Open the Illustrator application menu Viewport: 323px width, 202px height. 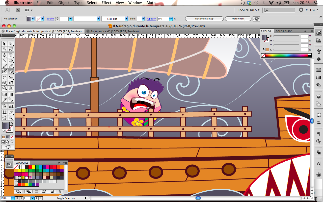tap(23, 3)
